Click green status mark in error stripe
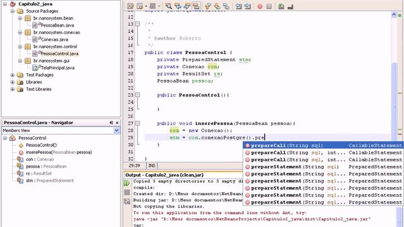Image resolution: width=404 pixels, height=227 pixels. point(400,15)
